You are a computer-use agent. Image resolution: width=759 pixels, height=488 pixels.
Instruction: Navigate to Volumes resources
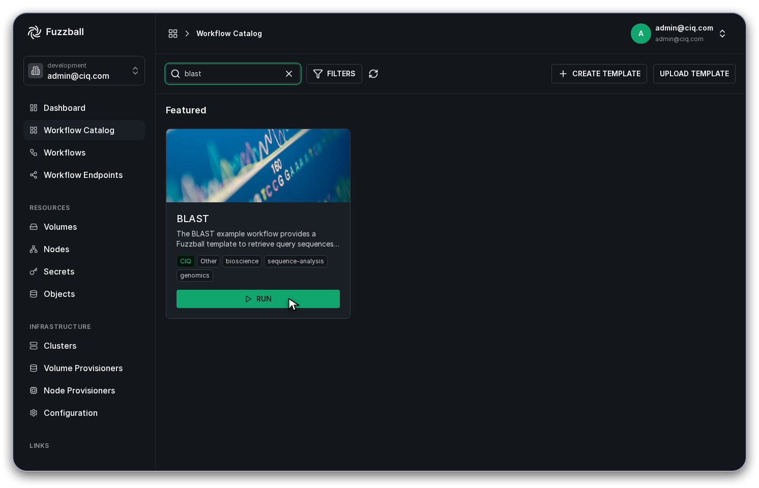[84, 227]
